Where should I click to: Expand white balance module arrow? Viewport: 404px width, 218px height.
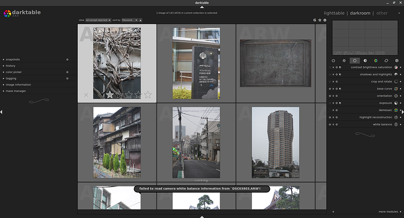point(400,124)
